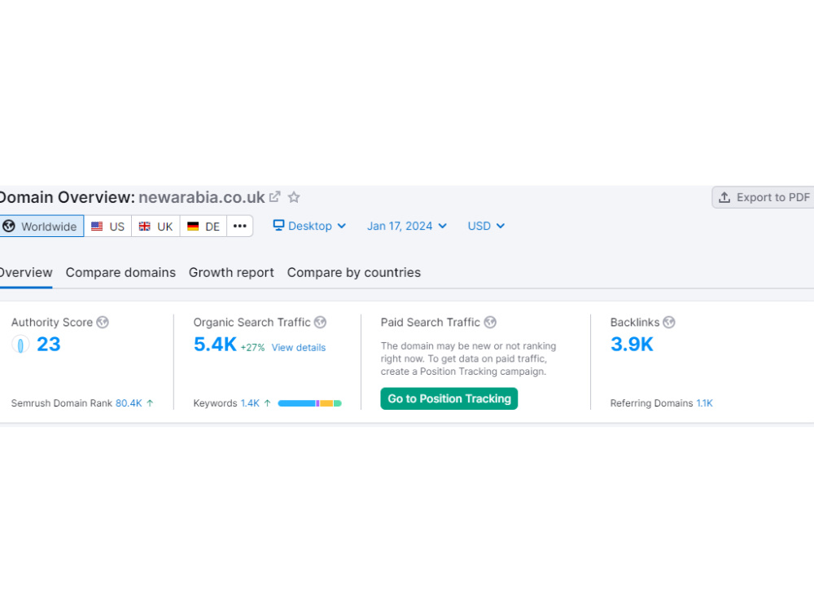Viewport: 814px width, 611px height.
Task: Open the Compare domains tab
Action: pyautogui.click(x=120, y=273)
